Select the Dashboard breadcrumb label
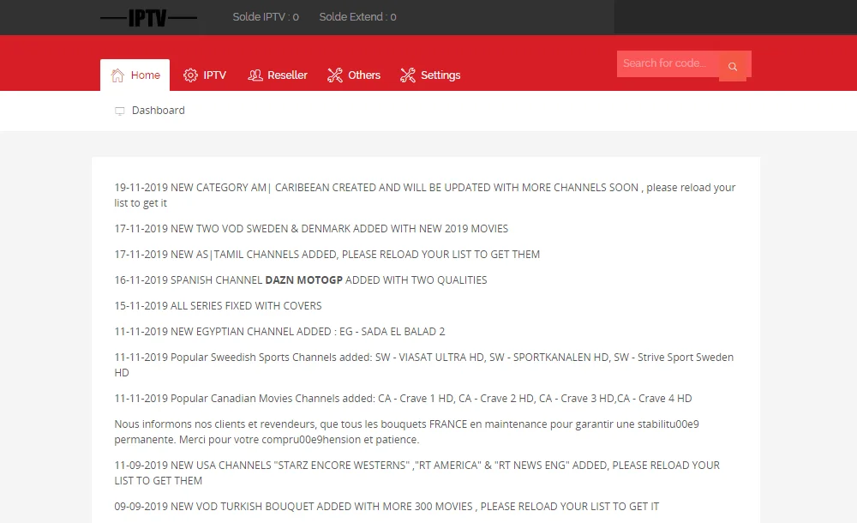Image resolution: width=857 pixels, height=523 pixels. 159,111
